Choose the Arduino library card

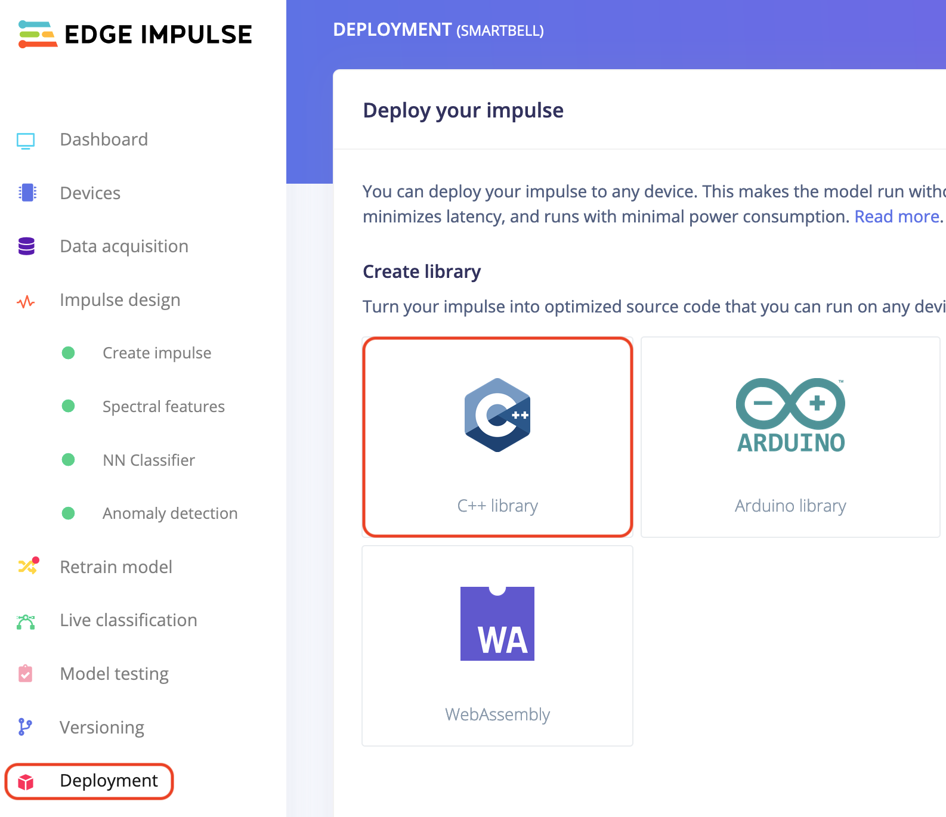pyautogui.click(x=790, y=437)
